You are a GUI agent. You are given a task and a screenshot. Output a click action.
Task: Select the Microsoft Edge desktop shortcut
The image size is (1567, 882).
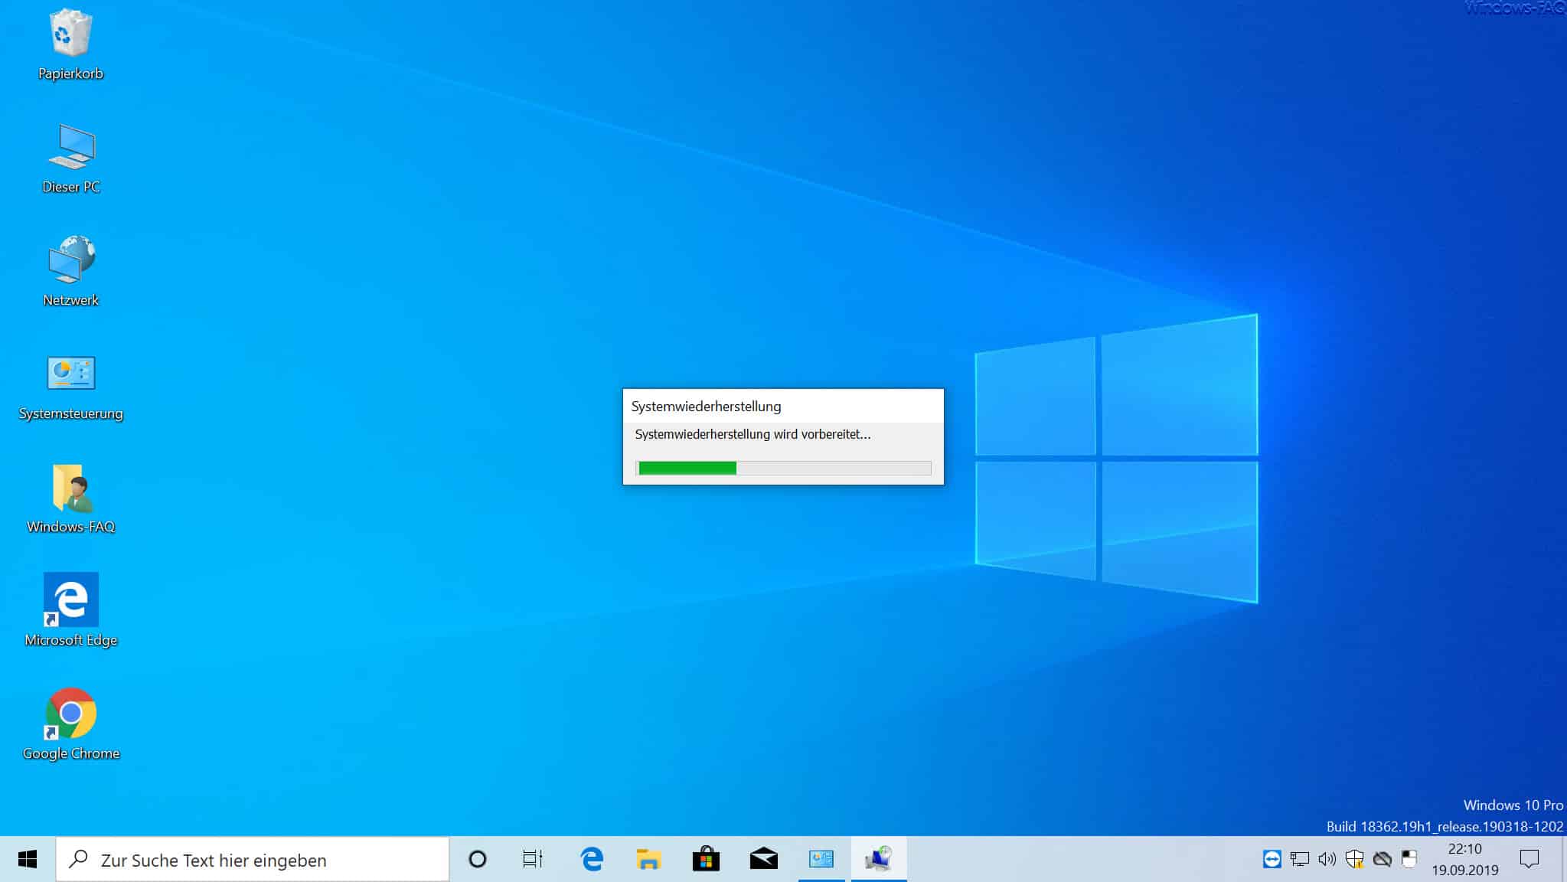click(x=70, y=610)
